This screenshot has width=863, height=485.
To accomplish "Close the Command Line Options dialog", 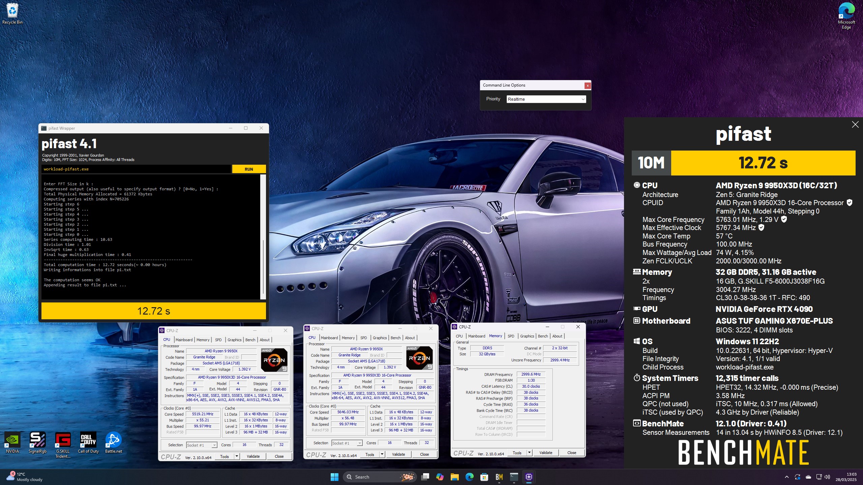I will (588, 86).
